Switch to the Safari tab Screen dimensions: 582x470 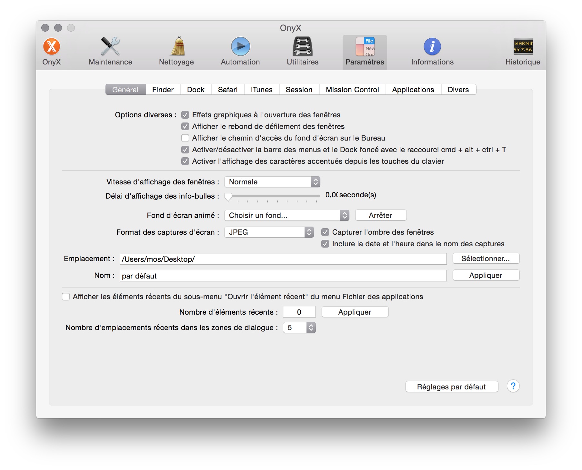coord(228,90)
